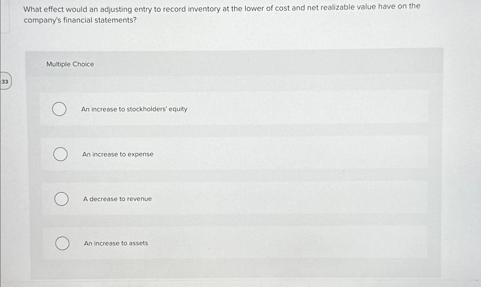Select the "A decrease to revenue" radio button

click(x=61, y=199)
